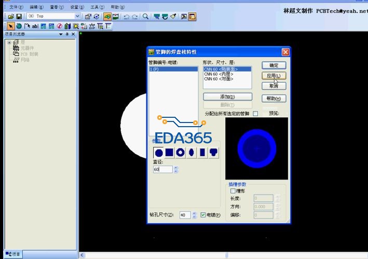The width and height of the screenshot is (368, 259).
Task: Check 分配给所有选定的管脚 checkbox
Action: point(255,114)
